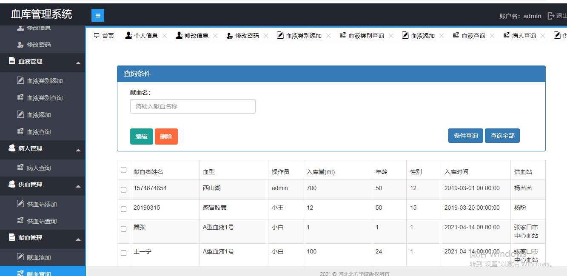Click the 血液管理 document icon in sidebar
Image resolution: width=567 pixels, height=276 pixels.
tap(12, 61)
